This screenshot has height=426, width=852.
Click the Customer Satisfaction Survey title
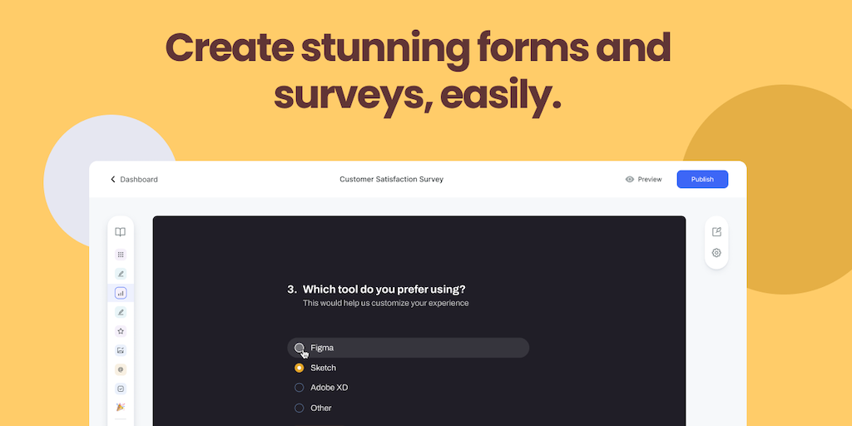[391, 180]
